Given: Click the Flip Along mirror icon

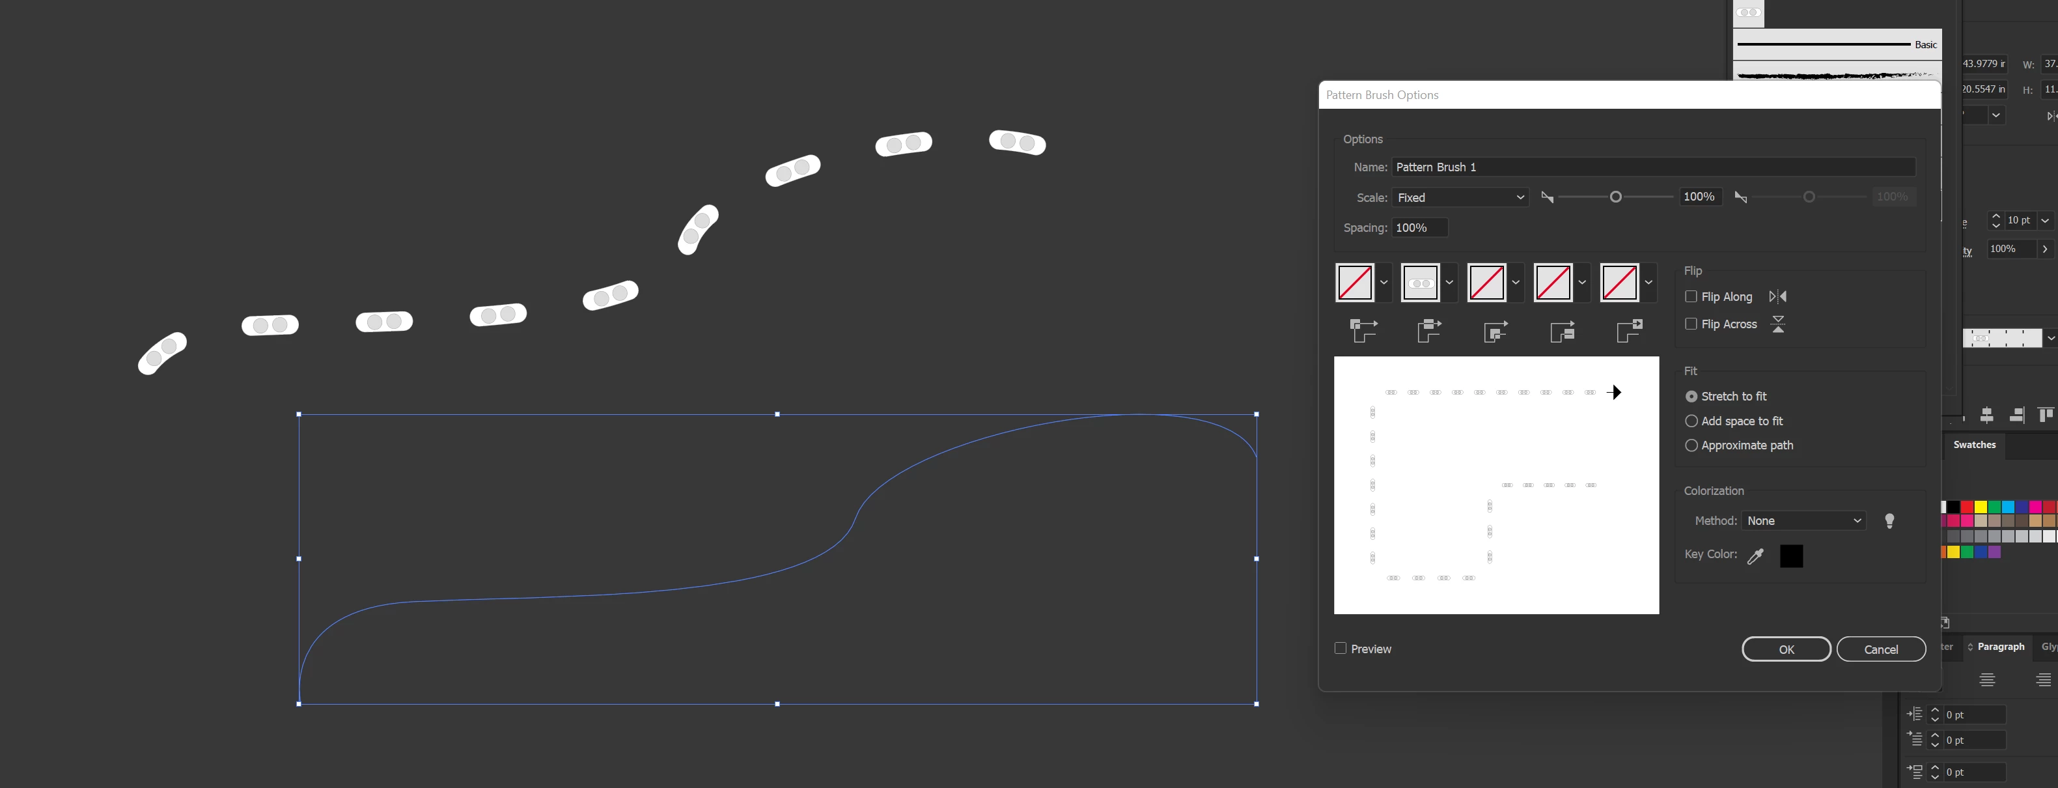Looking at the screenshot, I should coord(1777,296).
